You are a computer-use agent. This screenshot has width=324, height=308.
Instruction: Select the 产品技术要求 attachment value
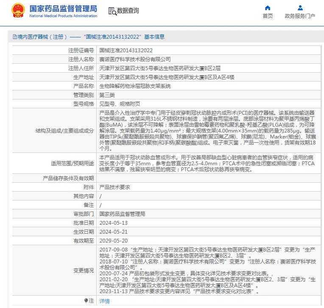pyautogui.click(x=115, y=187)
